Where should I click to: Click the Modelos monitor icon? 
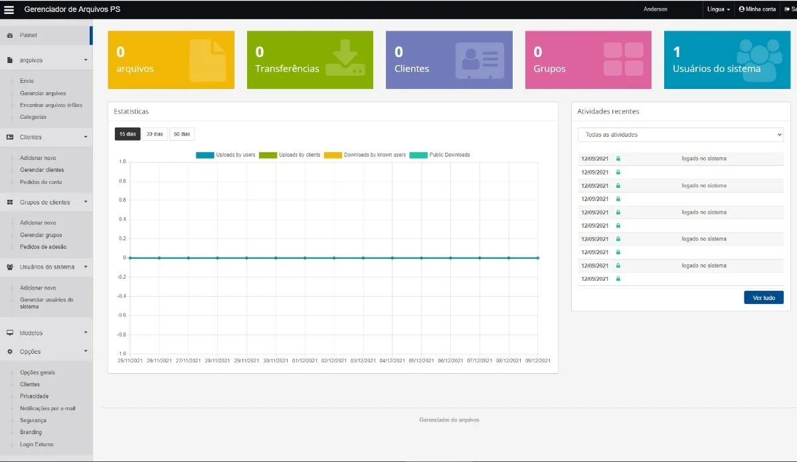pyautogui.click(x=10, y=333)
